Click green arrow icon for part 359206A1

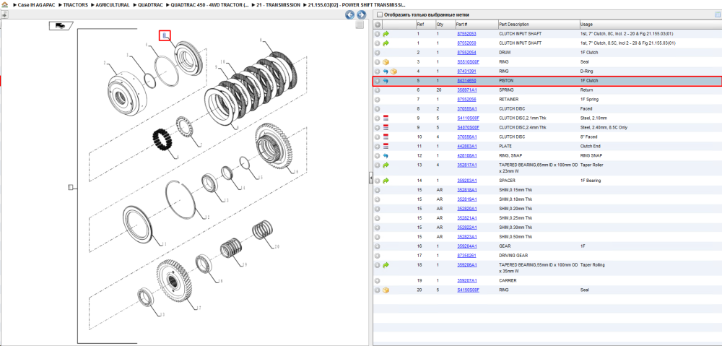(x=386, y=265)
